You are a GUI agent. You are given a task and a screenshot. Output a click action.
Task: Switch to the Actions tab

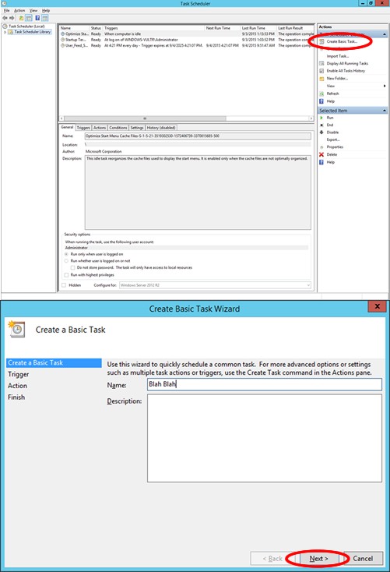pos(100,128)
